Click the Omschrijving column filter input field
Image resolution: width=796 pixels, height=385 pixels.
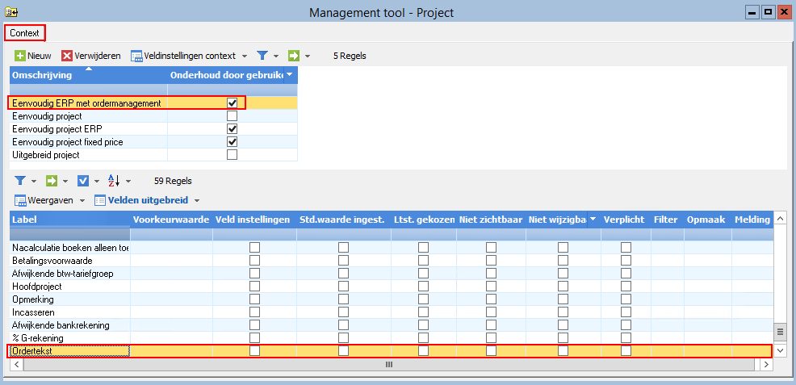tap(88, 90)
